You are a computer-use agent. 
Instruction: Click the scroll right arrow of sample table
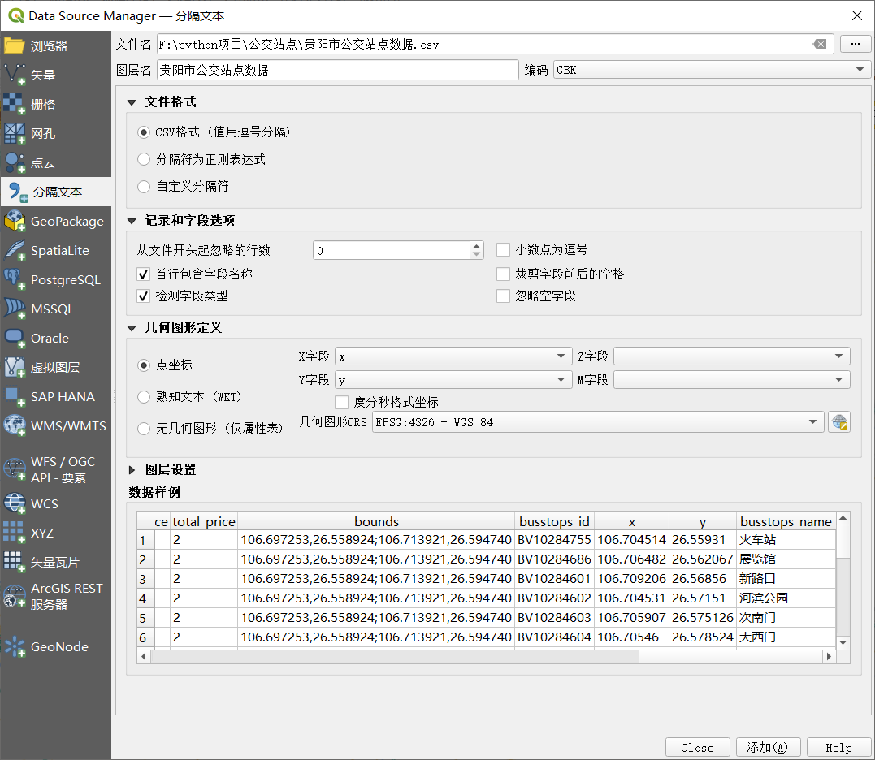pyautogui.click(x=830, y=657)
